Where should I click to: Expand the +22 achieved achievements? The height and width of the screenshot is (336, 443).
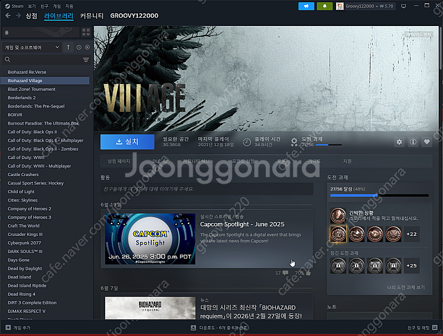411,234
